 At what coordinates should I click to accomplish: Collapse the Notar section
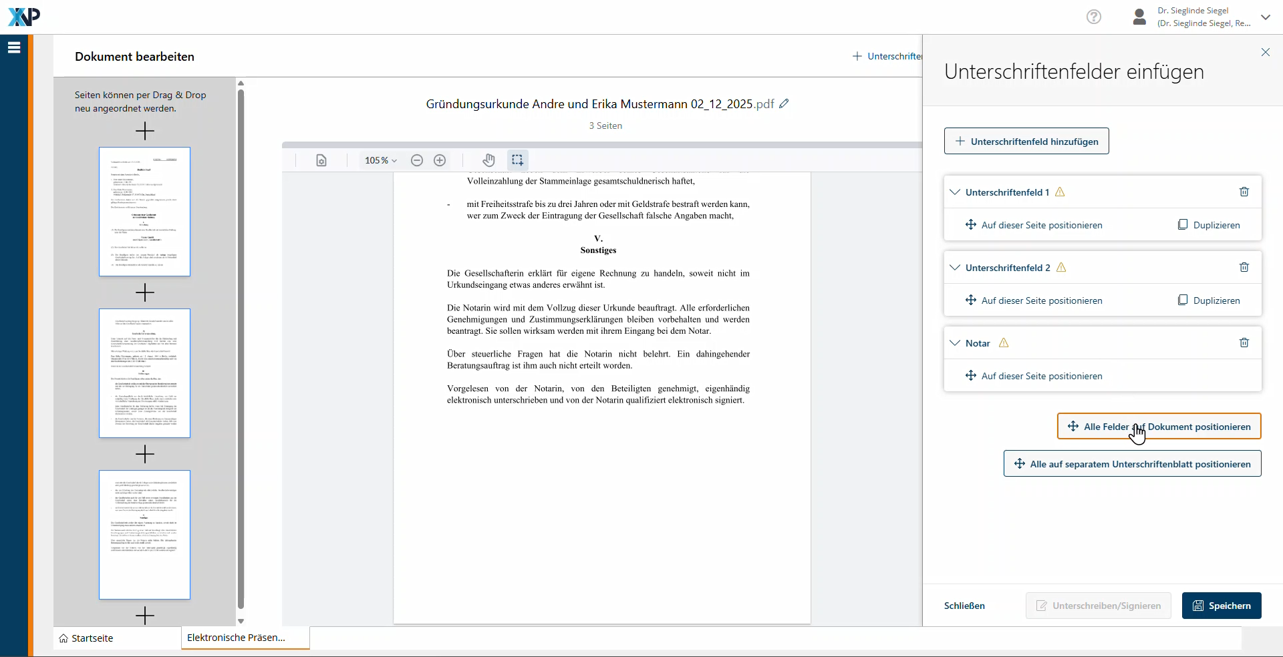click(955, 343)
